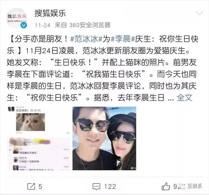Click the repost count 5
Image resolution: width=209 pixels, height=195 pixels.
coord(40,187)
